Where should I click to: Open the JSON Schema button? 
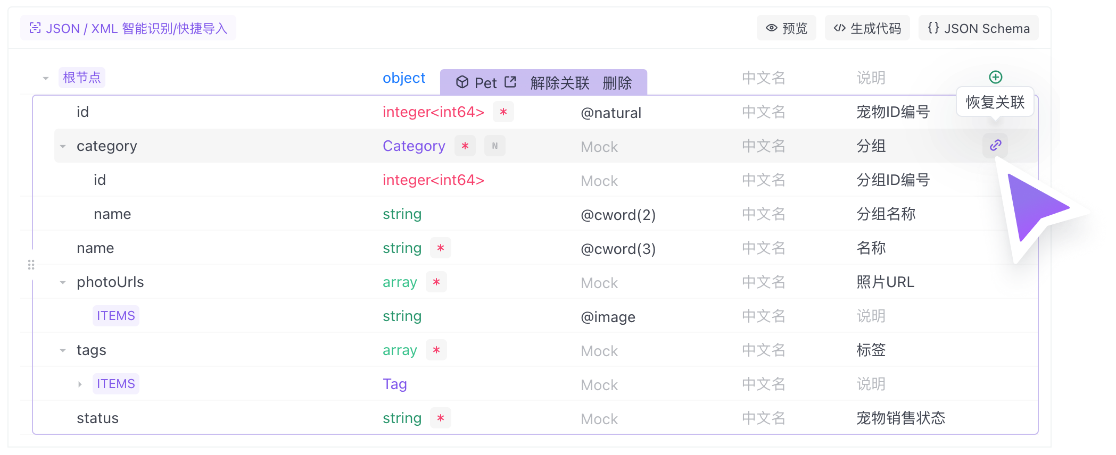978,28
